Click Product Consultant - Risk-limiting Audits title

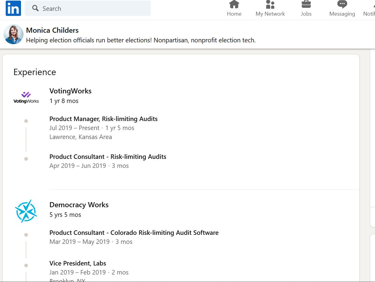[108, 157]
